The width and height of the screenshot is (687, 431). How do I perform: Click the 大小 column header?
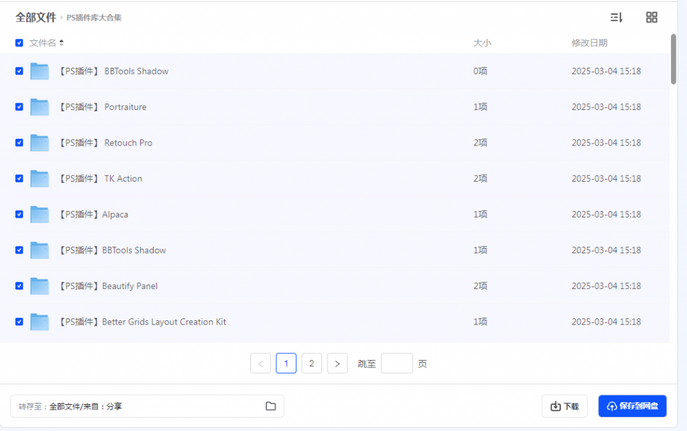click(482, 43)
